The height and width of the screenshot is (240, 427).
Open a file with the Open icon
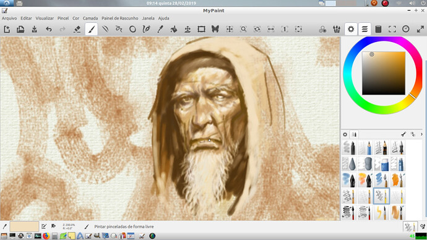20,29
